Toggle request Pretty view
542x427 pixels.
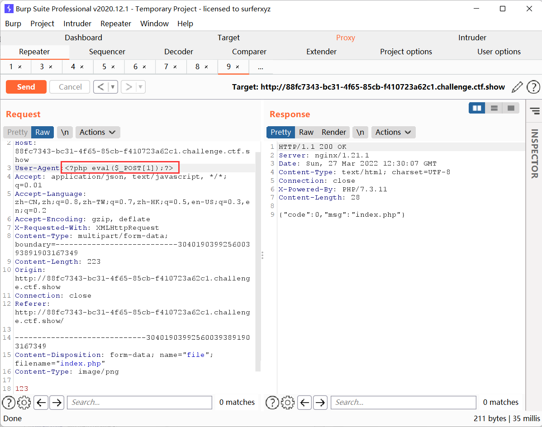tap(17, 133)
